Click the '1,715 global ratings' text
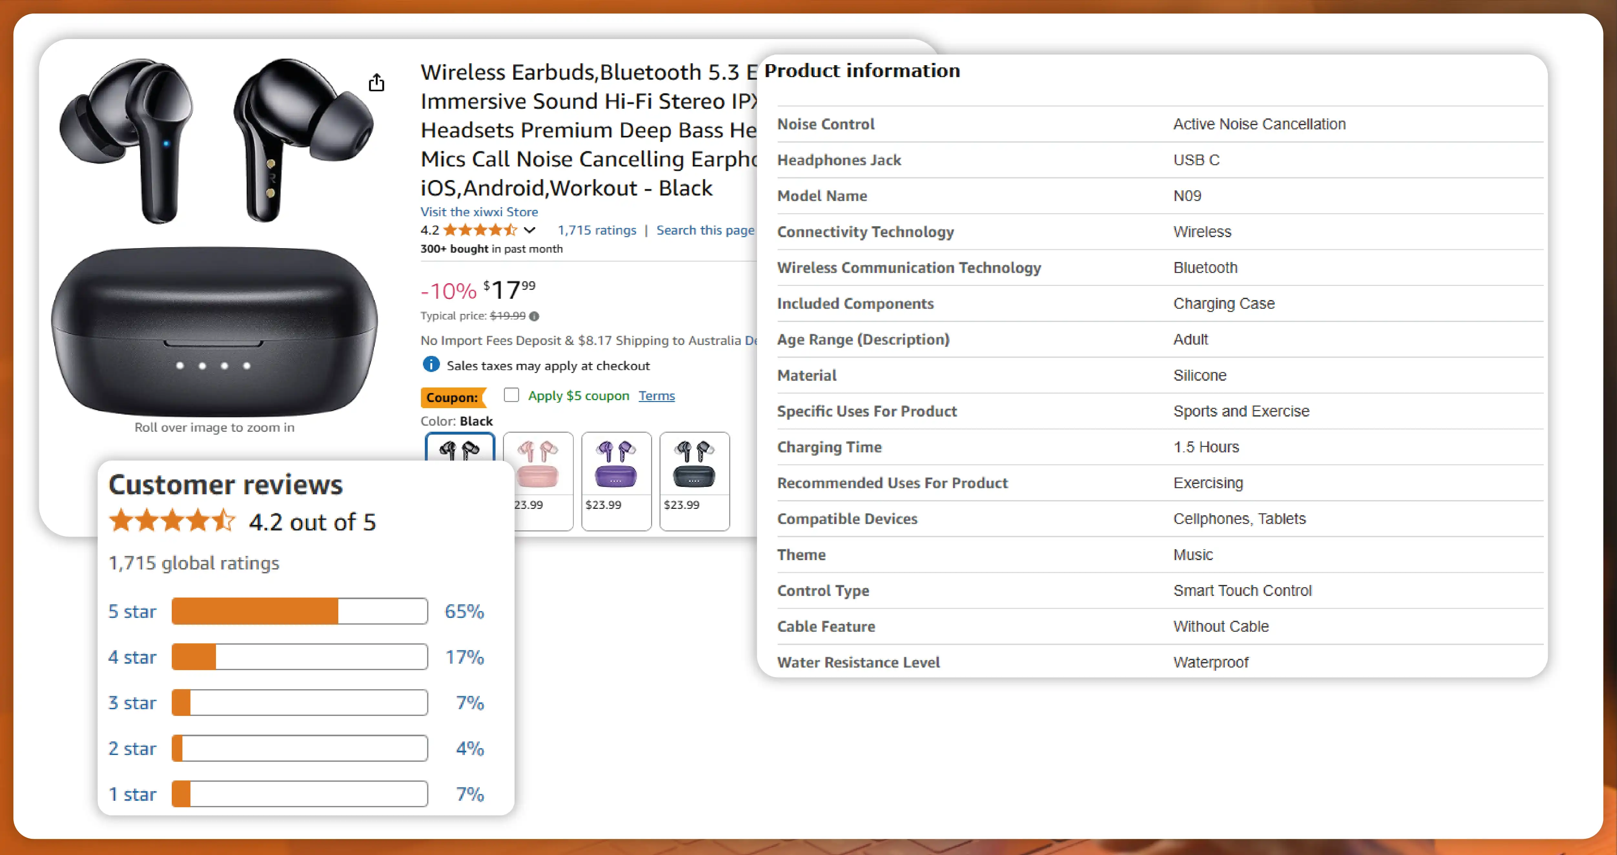Viewport: 1617px width, 855px height. point(194,563)
